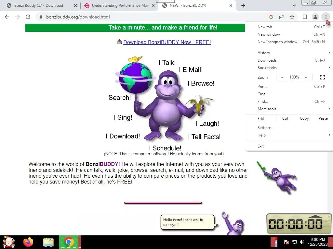333x249 pixels.
Task: Click the download icon beside Bonzi link
Action: tap(119, 42)
